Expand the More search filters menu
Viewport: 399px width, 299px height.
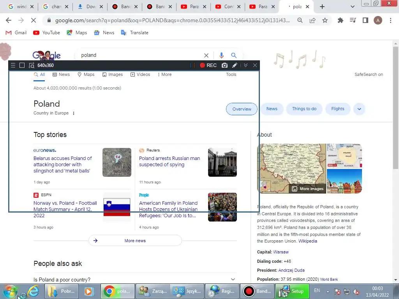point(164,74)
